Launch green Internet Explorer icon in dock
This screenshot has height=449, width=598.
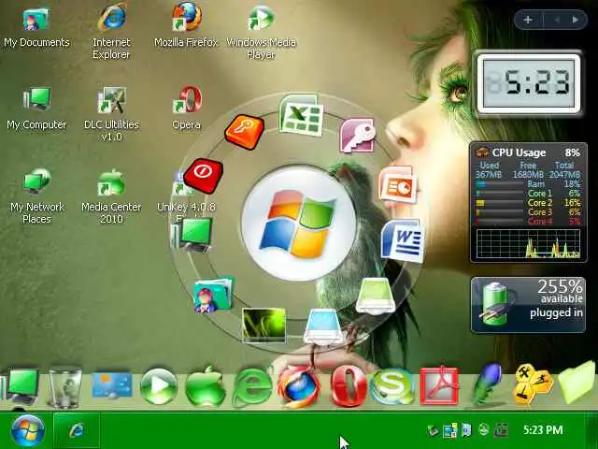(252, 387)
